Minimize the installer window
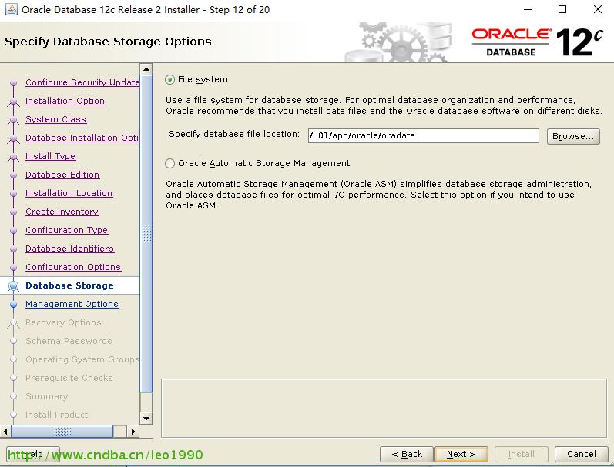Viewport: 614px width, 467px height. coord(528,9)
